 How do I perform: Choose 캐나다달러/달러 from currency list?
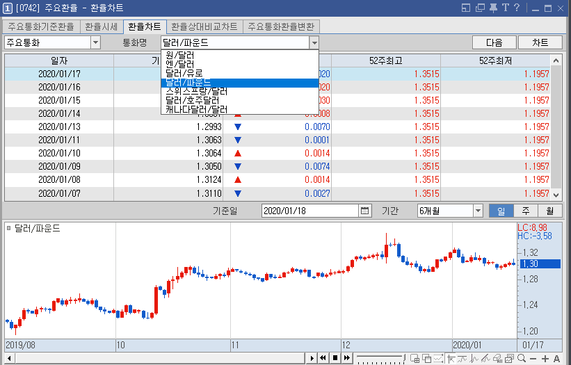[x=240, y=110]
